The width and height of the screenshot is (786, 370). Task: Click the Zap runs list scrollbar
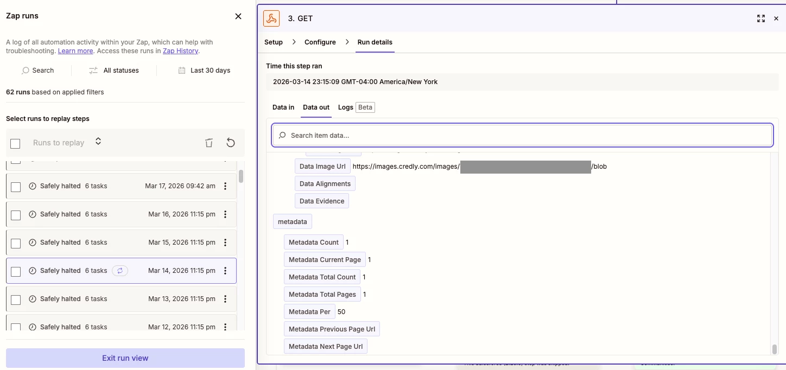click(241, 177)
